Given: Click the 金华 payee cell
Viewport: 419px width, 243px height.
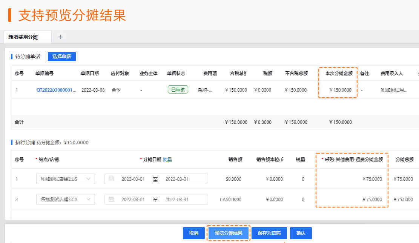Looking at the screenshot, I should pyautogui.click(x=116, y=90).
